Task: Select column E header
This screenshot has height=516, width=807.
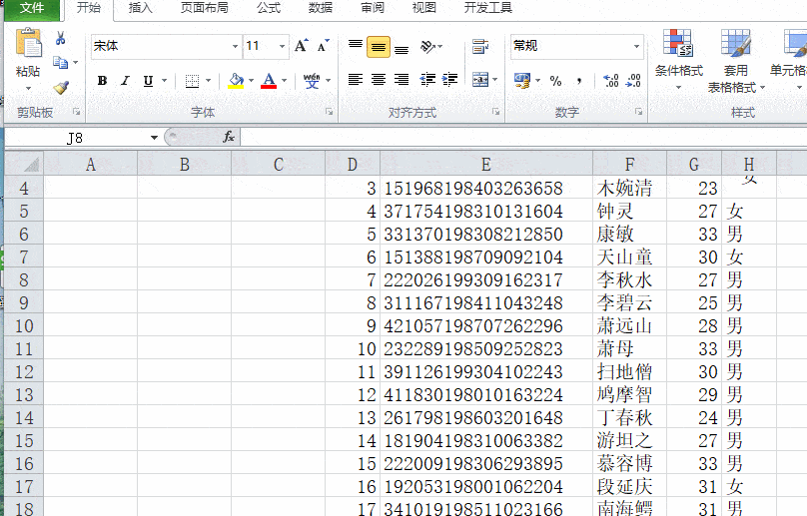Action: tap(485, 164)
